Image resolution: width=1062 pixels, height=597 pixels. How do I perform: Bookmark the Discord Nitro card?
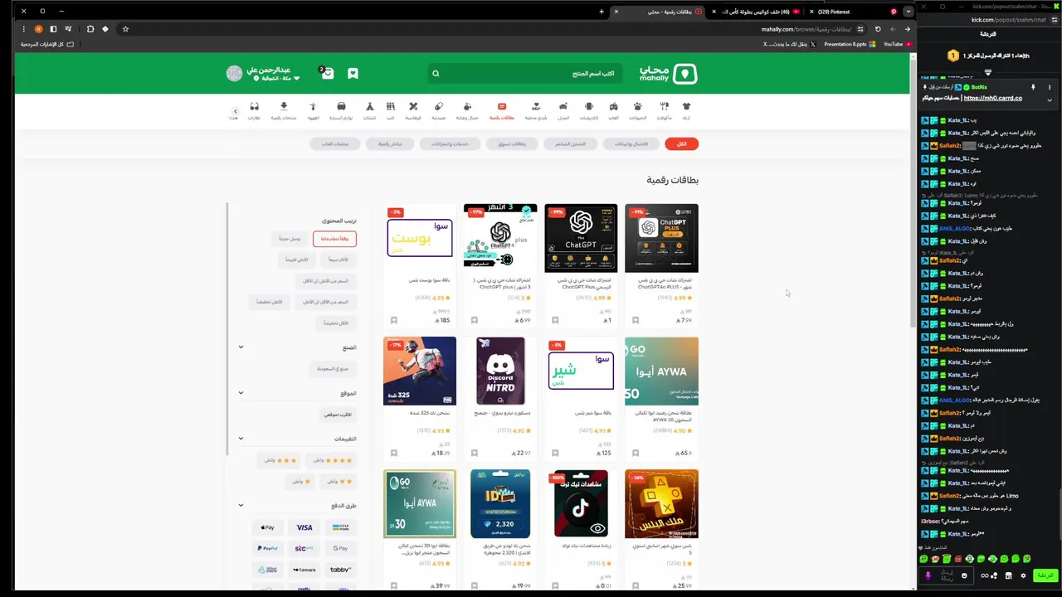click(x=475, y=453)
